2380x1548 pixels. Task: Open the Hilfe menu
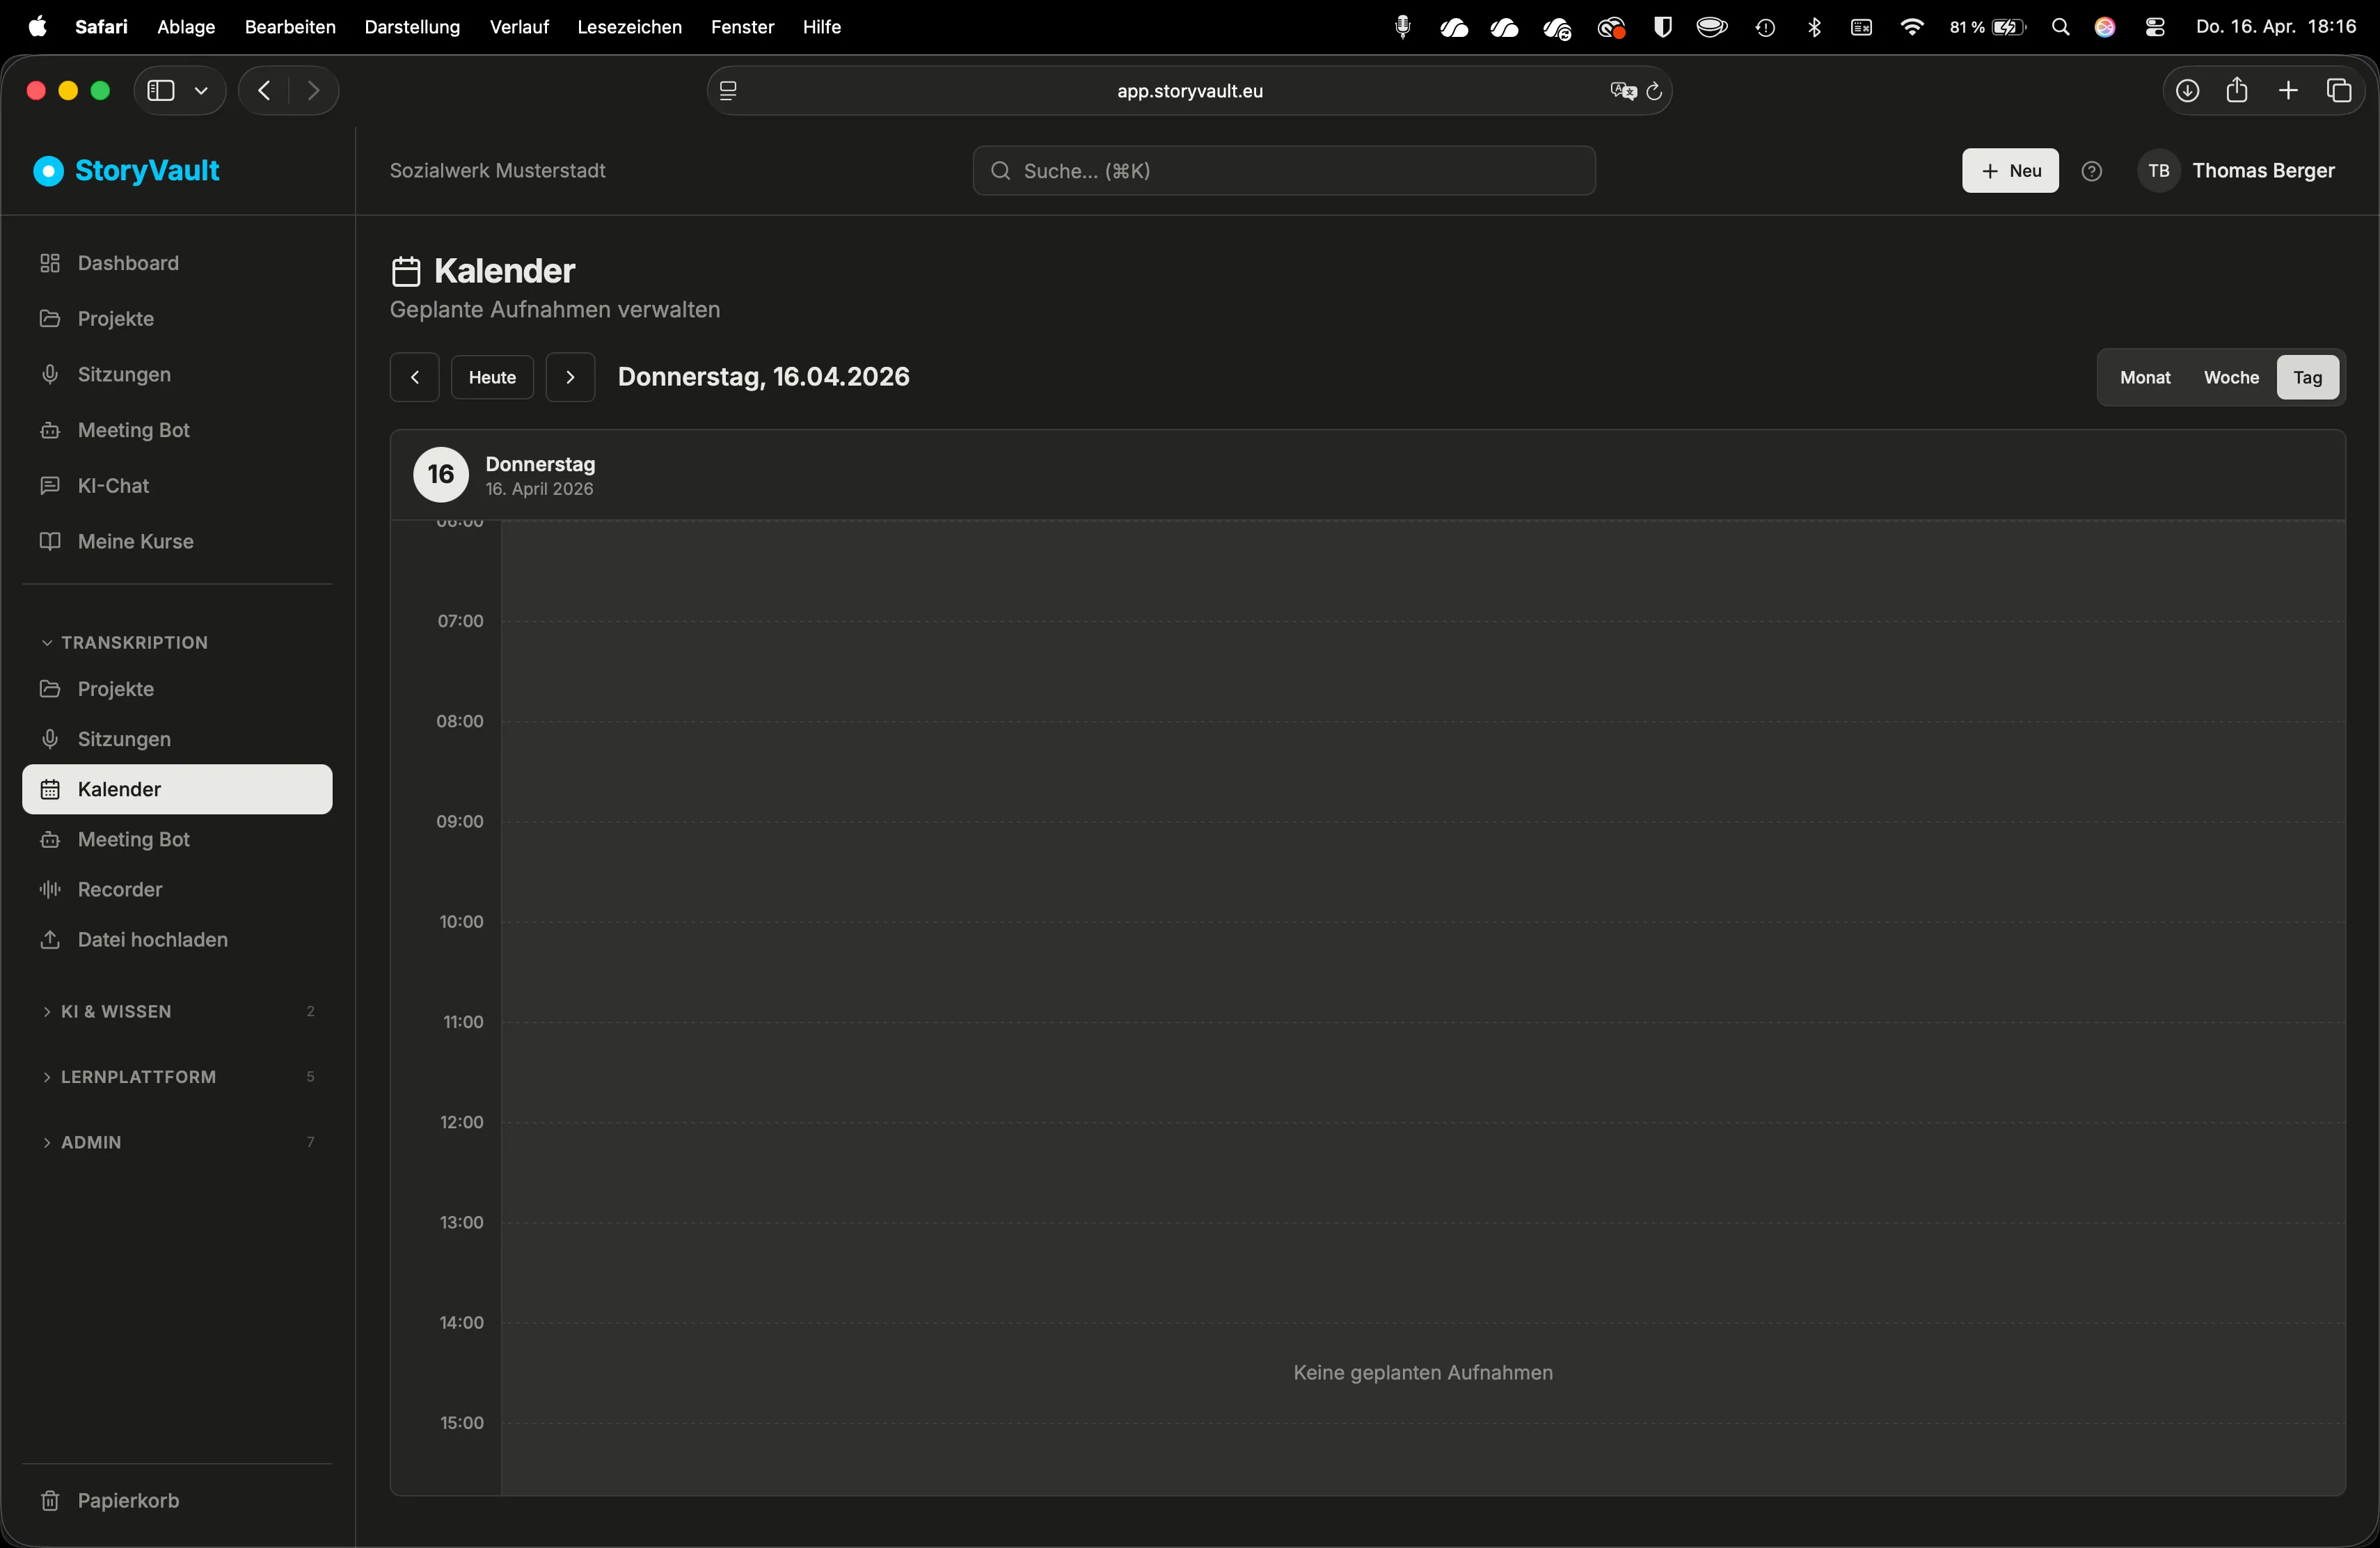coord(821,27)
